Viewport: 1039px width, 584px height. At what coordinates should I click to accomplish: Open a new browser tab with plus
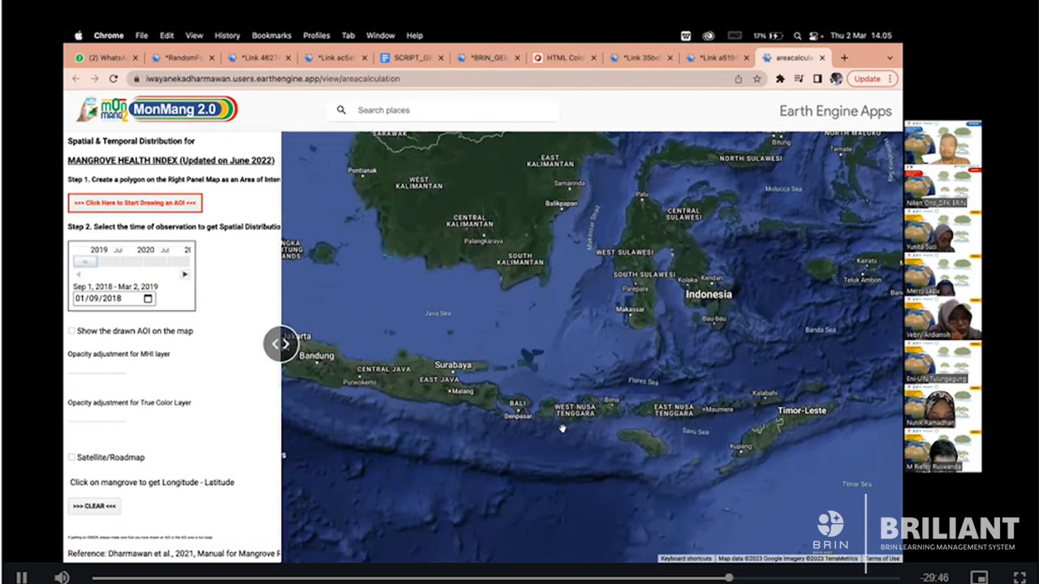[844, 58]
